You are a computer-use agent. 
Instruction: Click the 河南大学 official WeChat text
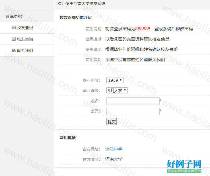(x=114, y=159)
